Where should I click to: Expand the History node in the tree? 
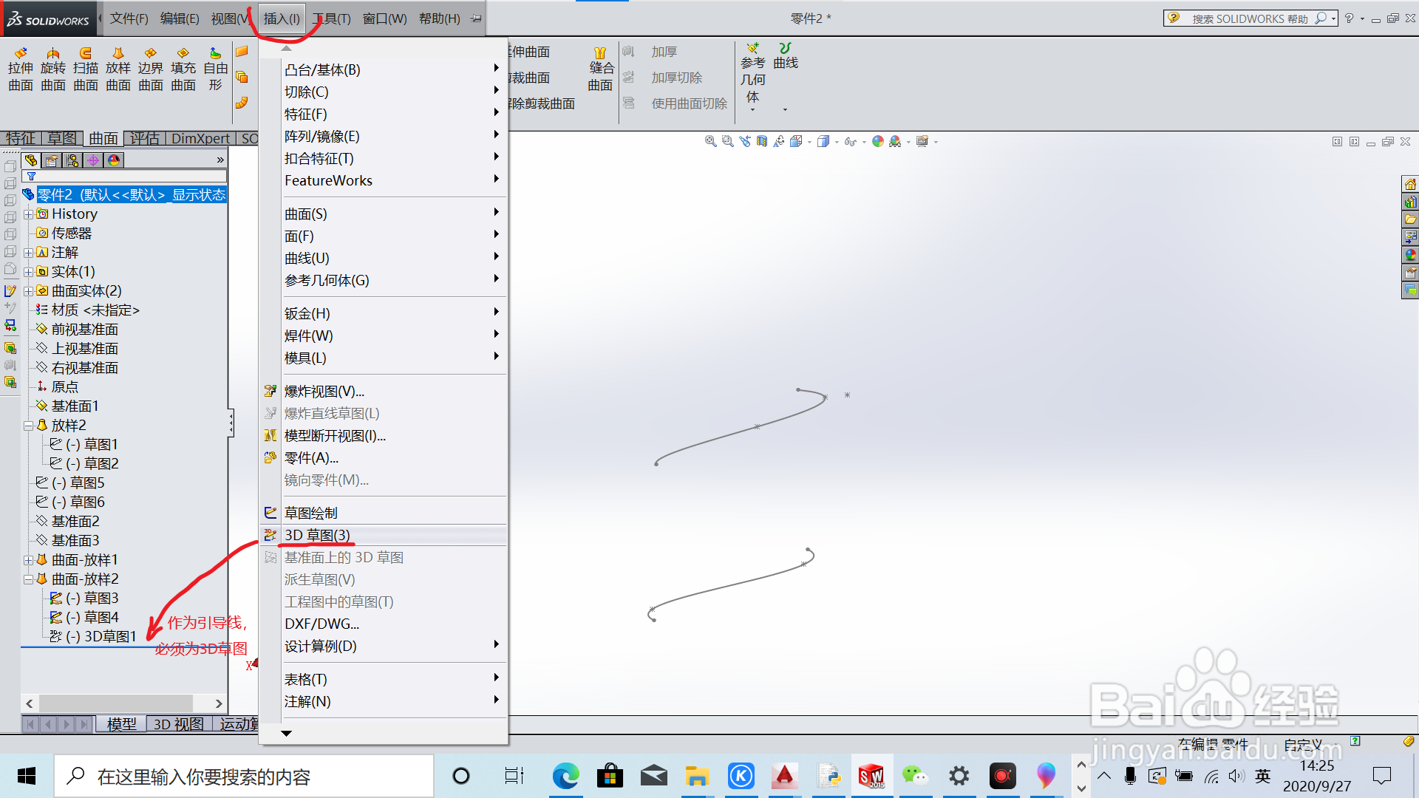pos(28,214)
